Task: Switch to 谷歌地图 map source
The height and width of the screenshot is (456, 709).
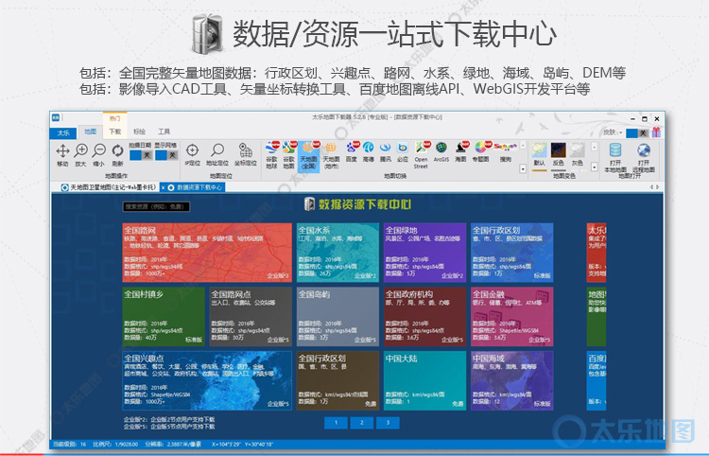Action: [x=289, y=155]
